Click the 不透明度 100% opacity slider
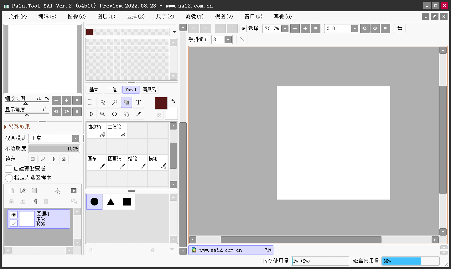Image resolution: width=451 pixels, height=269 pixels. pos(54,149)
